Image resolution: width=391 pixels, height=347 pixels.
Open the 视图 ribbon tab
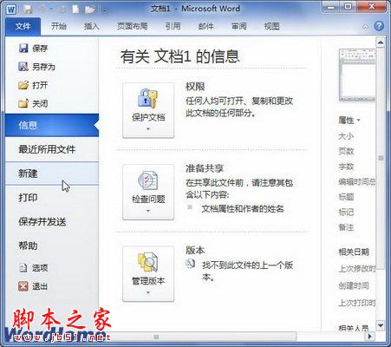click(x=272, y=26)
